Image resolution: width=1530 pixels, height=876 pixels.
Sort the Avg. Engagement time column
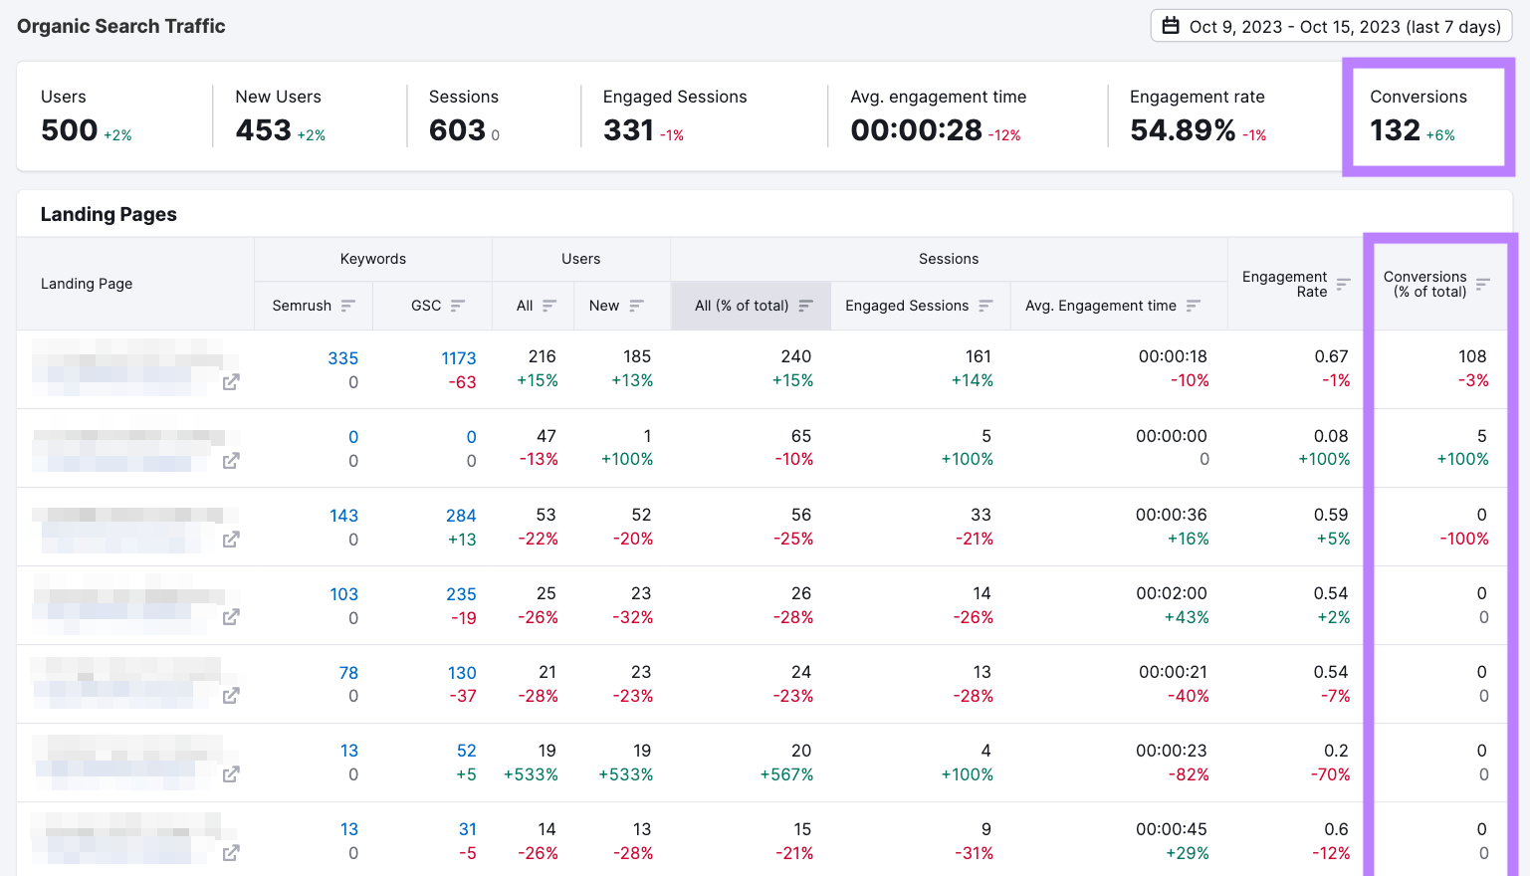(x=1195, y=306)
